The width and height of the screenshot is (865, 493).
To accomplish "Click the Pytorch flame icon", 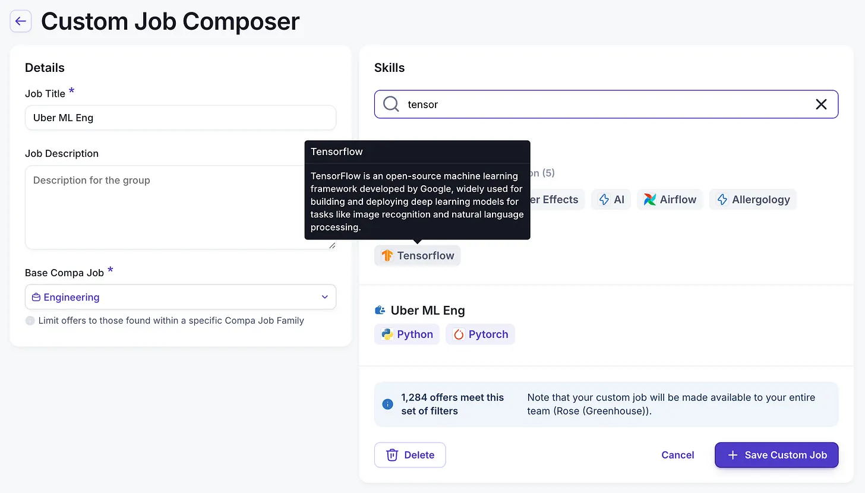I will pyautogui.click(x=459, y=334).
